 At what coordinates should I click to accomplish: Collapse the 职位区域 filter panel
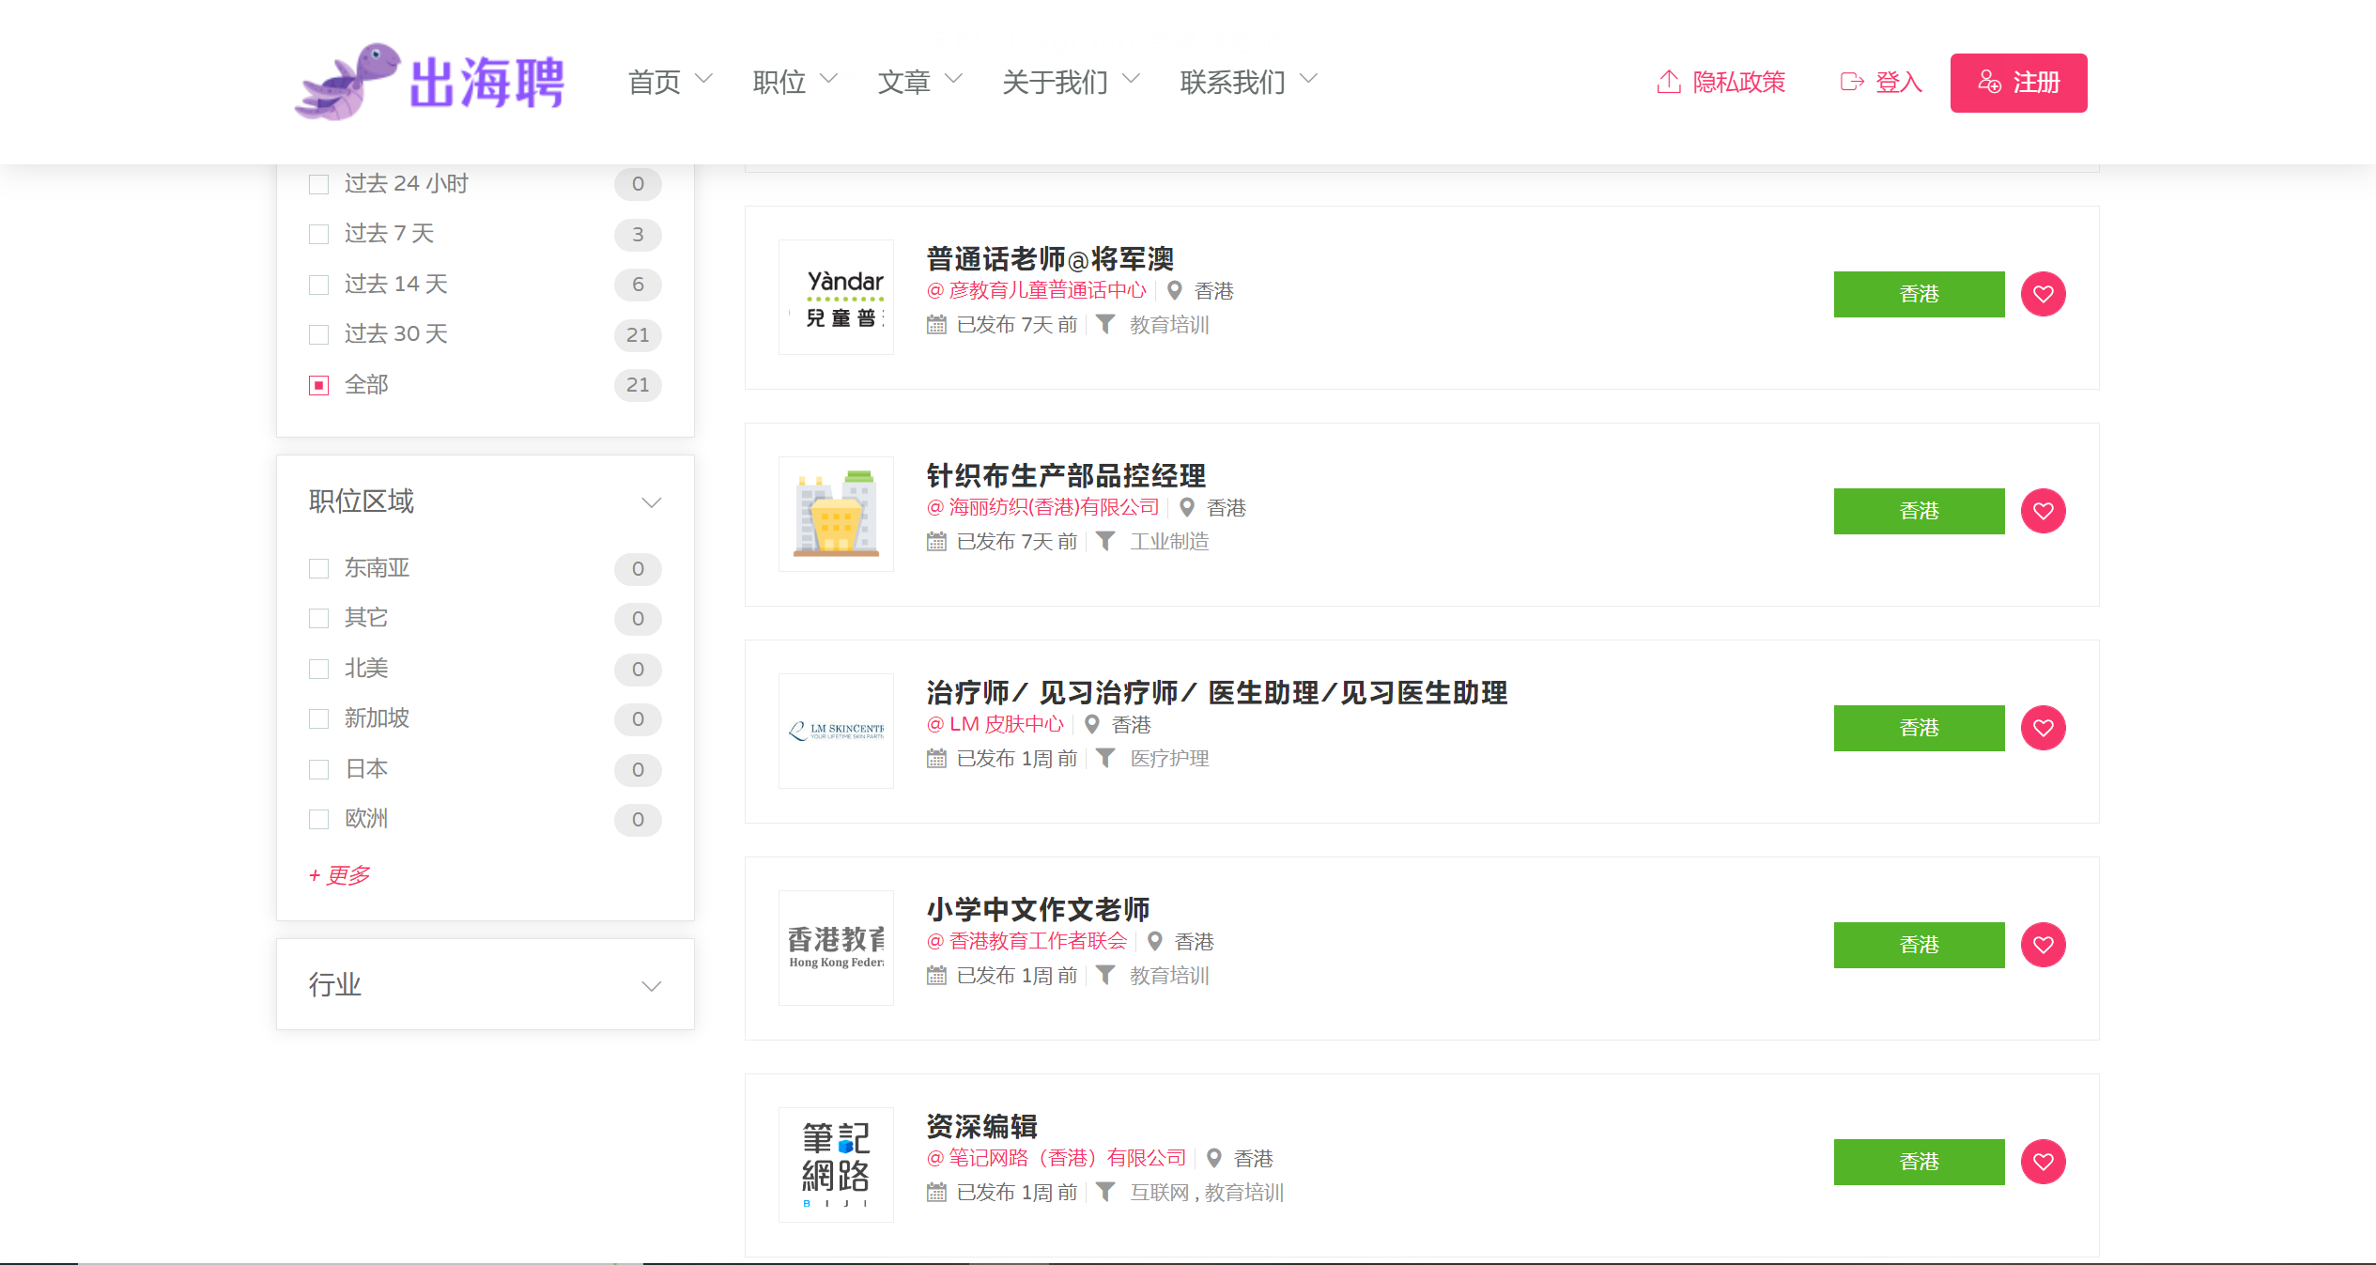point(651,502)
